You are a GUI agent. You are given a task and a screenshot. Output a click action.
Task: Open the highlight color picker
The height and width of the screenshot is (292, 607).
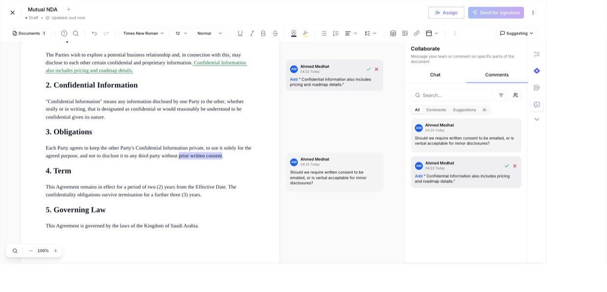305,33
